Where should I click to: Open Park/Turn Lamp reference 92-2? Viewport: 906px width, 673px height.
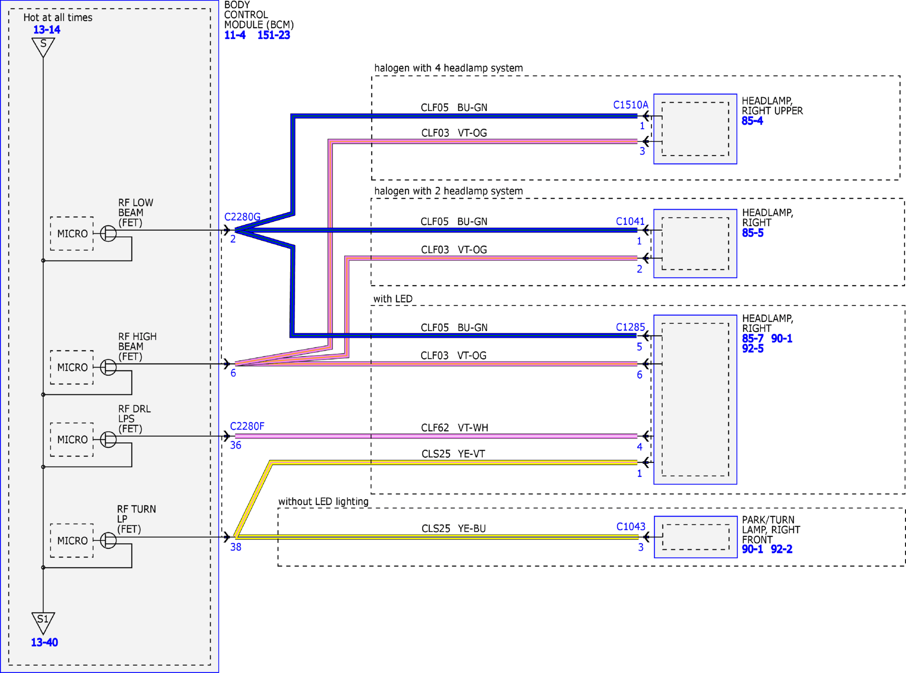[x=782, y=549]
